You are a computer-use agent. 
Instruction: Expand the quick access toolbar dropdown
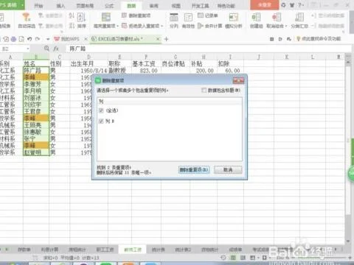(x=48, y=39)
